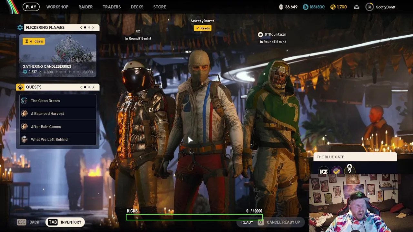The height and width of the screenshot is (232, 413).
Task: Click What We Left Behind quest giver portrait
Action: (24, 139)
